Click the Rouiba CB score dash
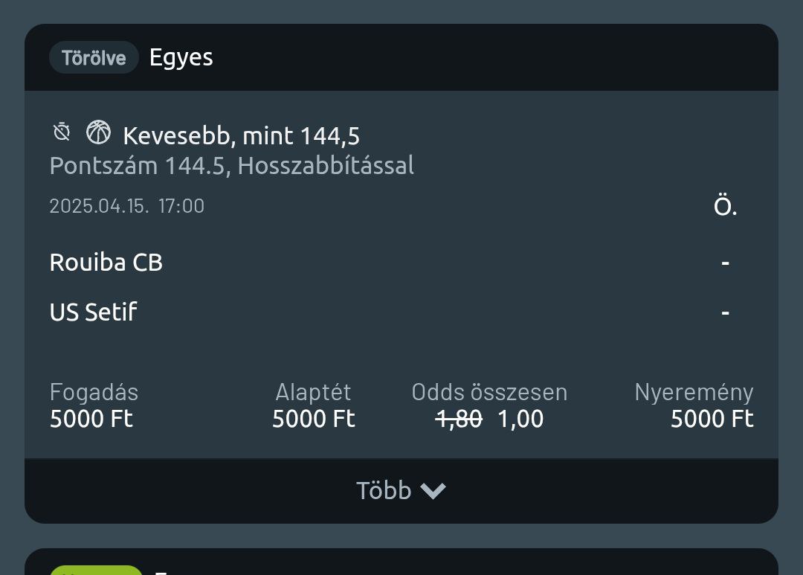 coord(725,263)
